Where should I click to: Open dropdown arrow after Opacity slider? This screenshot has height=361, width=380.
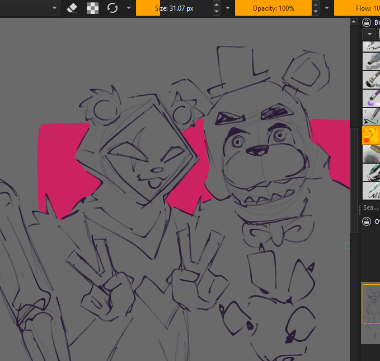coord(327,8)
